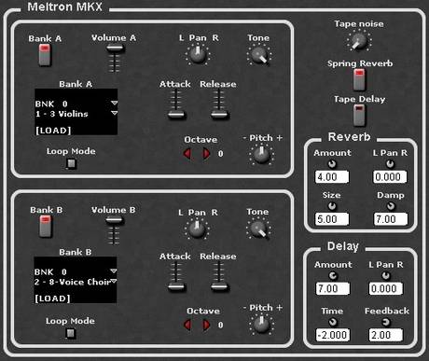Click the Bank B octave value 0
Image resolution: width=429 pixels, height=361 pixels.
[220, 325]
